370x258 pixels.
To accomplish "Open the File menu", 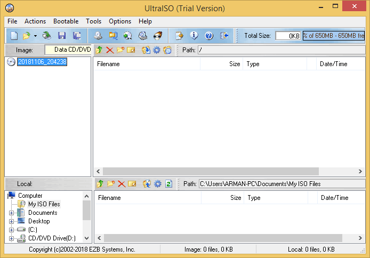I will click(12, 21).
